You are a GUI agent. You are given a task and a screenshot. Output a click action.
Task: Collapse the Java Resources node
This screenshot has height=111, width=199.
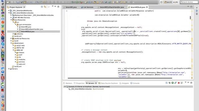(11, 20)
